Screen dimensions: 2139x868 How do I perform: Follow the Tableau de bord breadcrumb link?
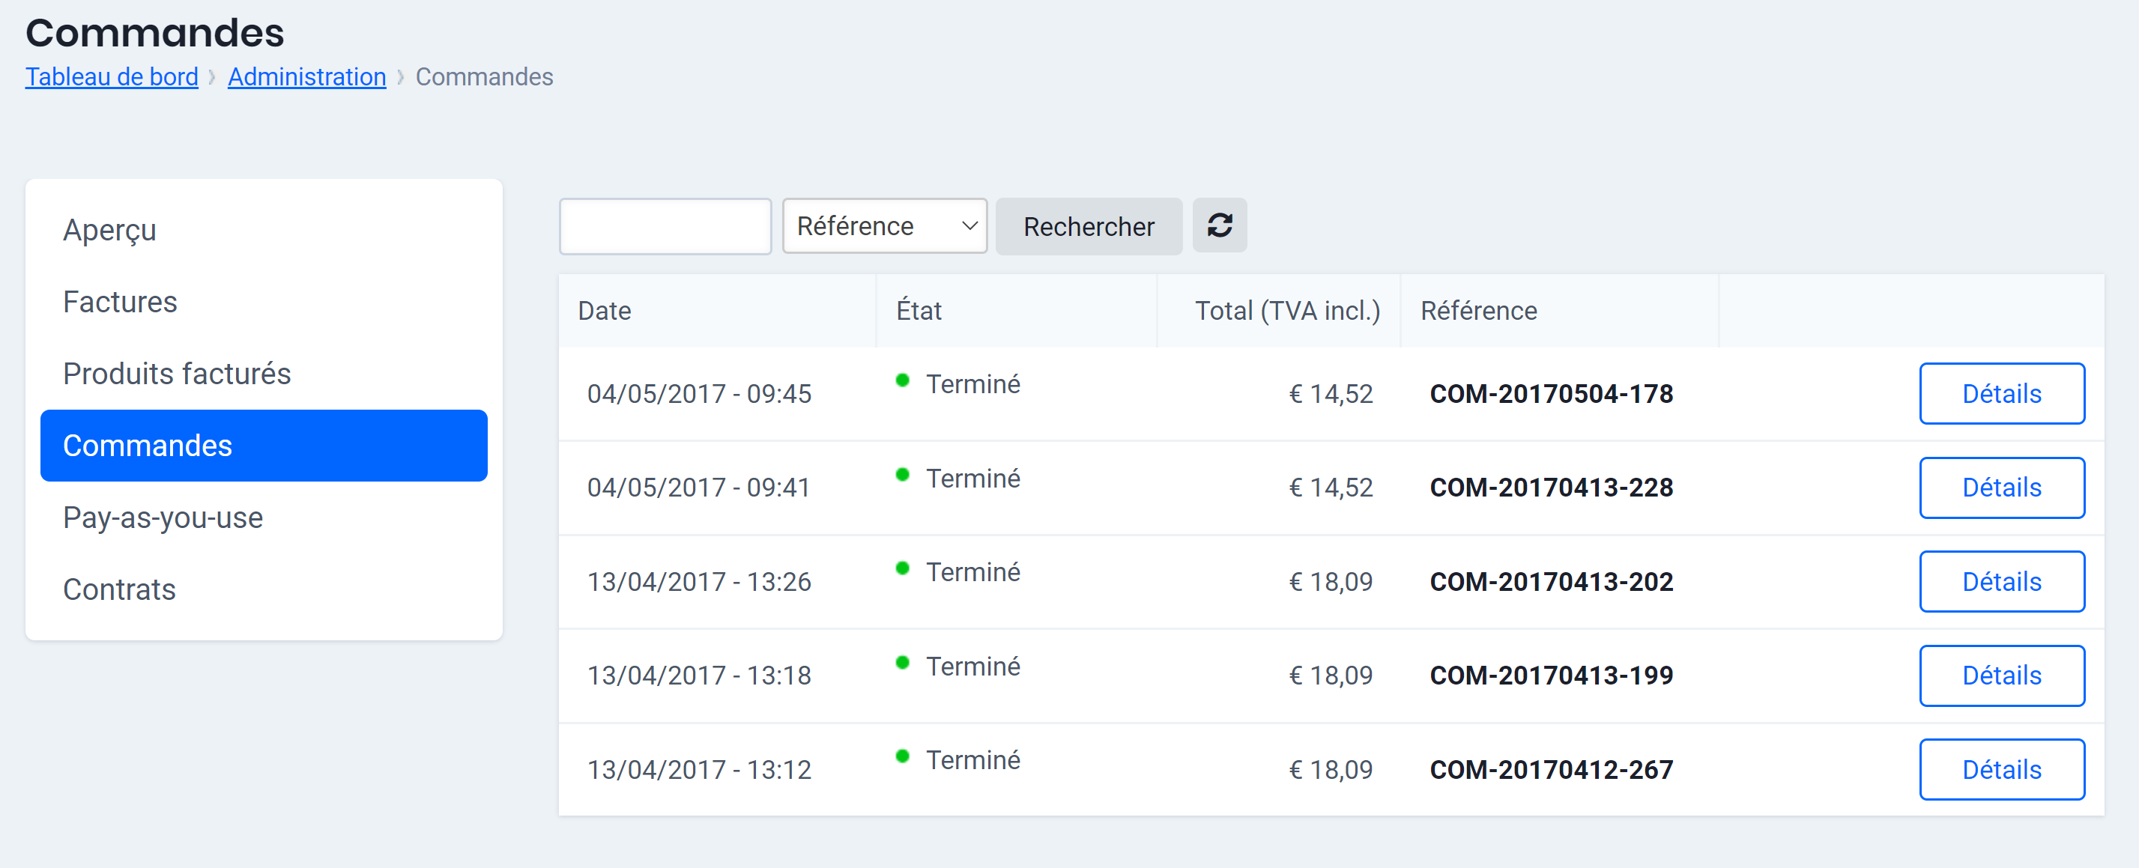[112, 76]
